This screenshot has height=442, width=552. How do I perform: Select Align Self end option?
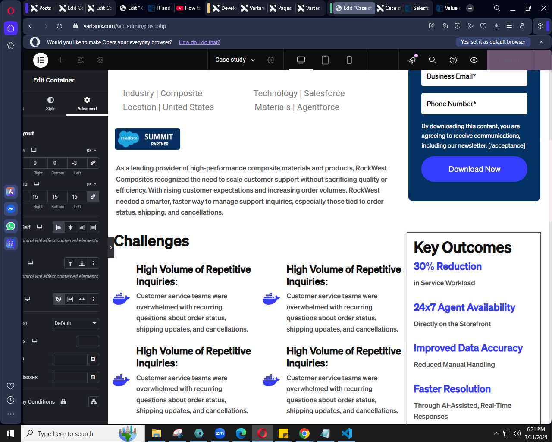(x=82, y=227)
